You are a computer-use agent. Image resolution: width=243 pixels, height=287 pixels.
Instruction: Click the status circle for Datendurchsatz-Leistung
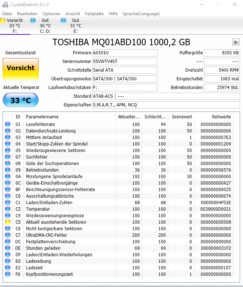pyautogui.click(x=8, y=131)
